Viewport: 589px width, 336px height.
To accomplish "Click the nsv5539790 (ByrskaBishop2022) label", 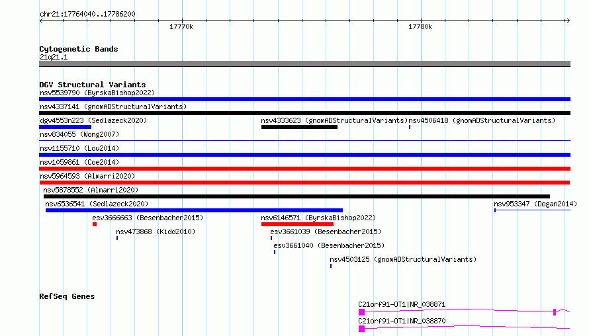I will pyautogui.click(x=97, y=93).
